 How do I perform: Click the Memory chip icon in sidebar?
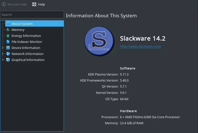click(x=8, y=30)
